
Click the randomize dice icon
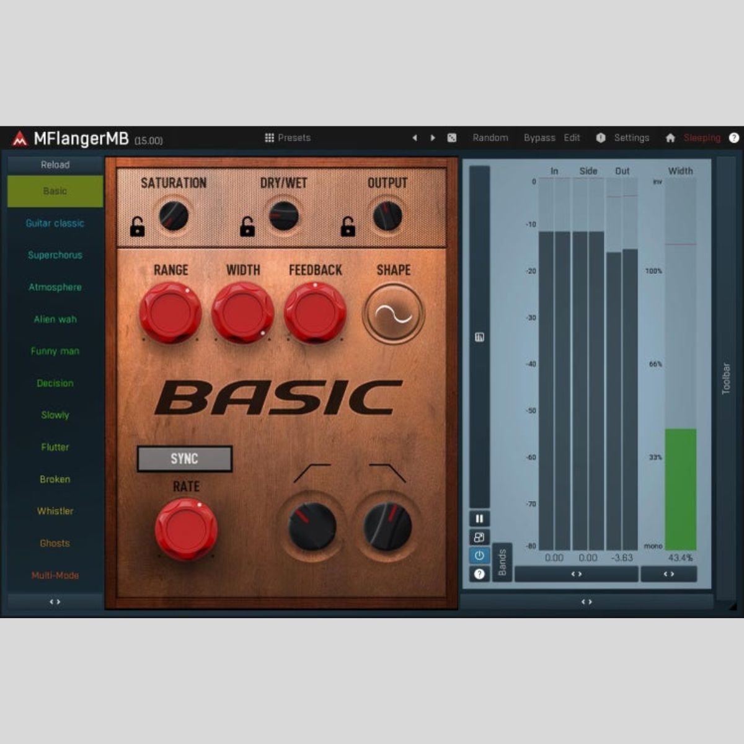click(x=452, y=138)
